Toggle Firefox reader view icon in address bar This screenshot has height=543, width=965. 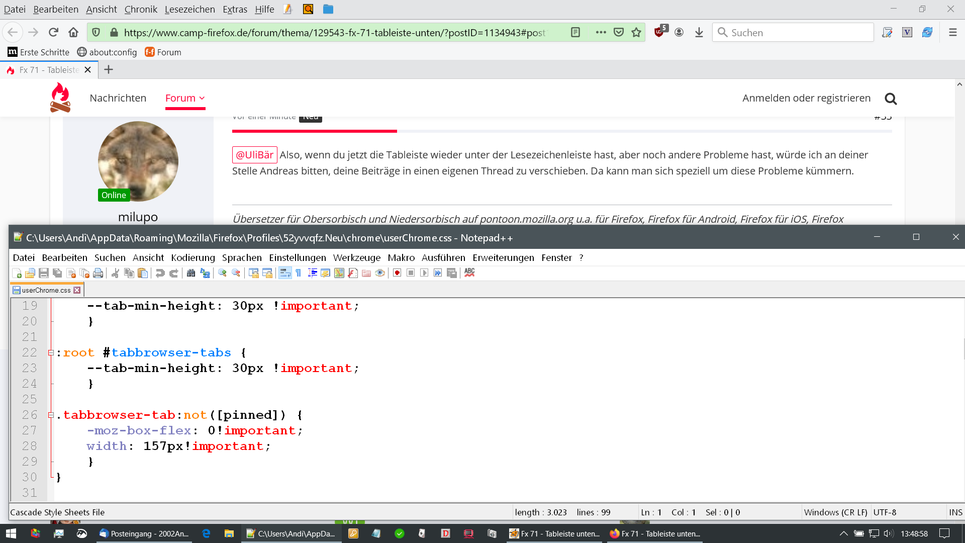click(575, 33)
